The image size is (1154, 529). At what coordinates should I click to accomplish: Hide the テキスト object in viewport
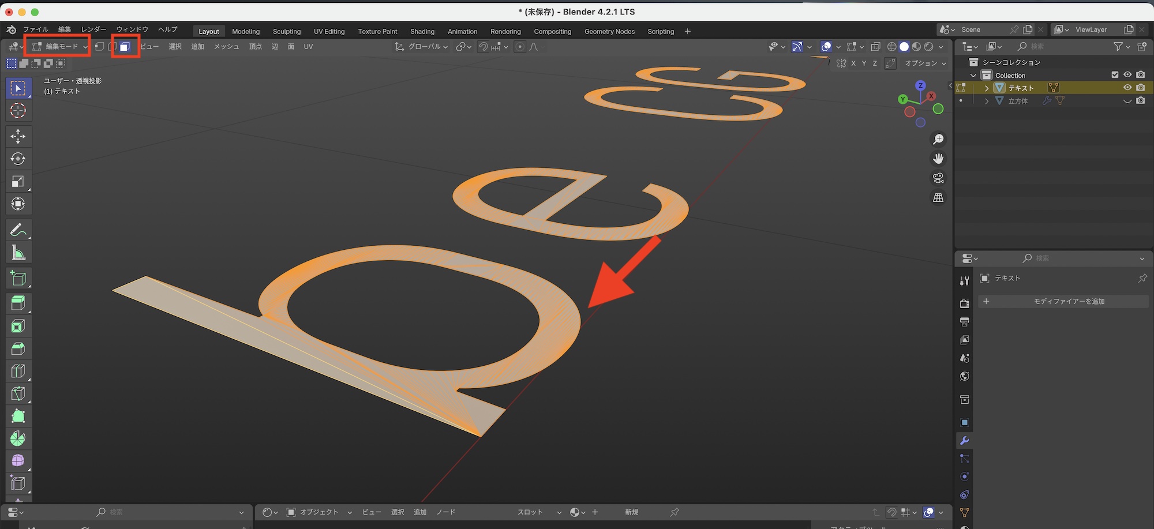point(1127,88)
